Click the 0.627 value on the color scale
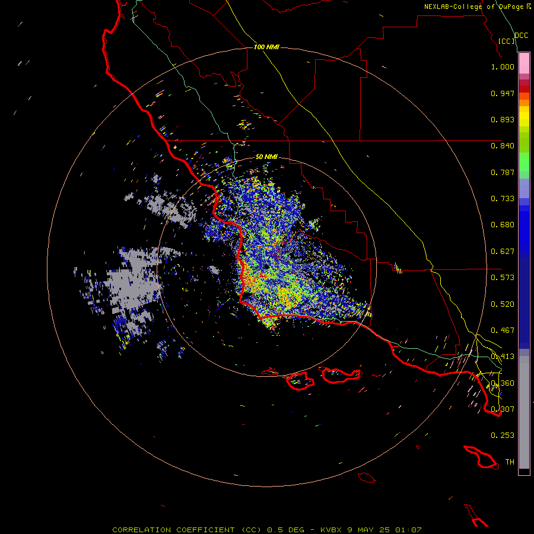Screen dimensions: 534x534 point(503,252)
